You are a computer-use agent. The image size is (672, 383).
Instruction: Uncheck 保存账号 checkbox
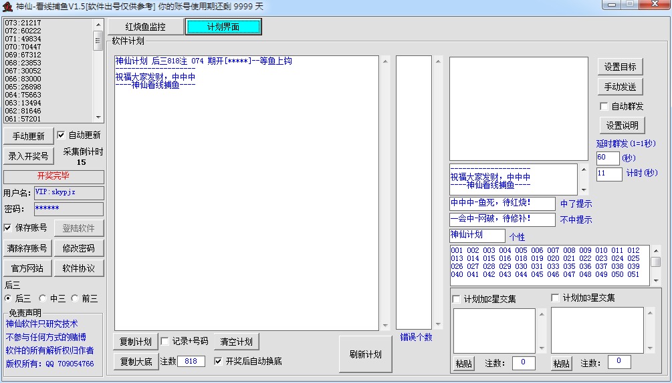pyautogui.click(x=8, y=228)
